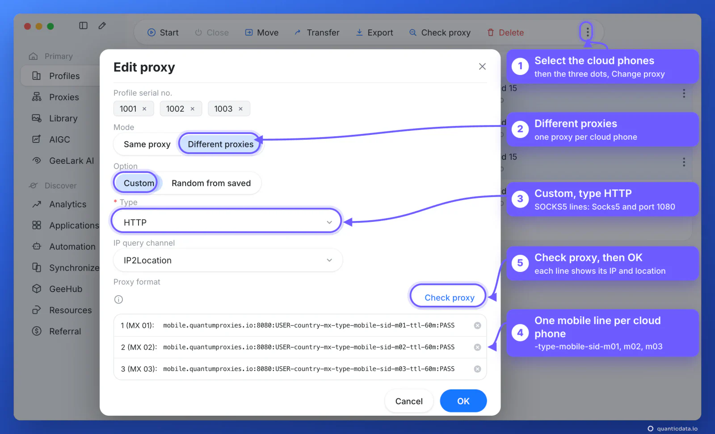This screenshot has height=434, width=715.
Task: Toggle the sidebar panel icon
Action: [83, 25]
